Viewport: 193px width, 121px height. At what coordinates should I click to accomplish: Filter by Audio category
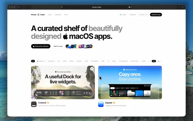point(65,61)
